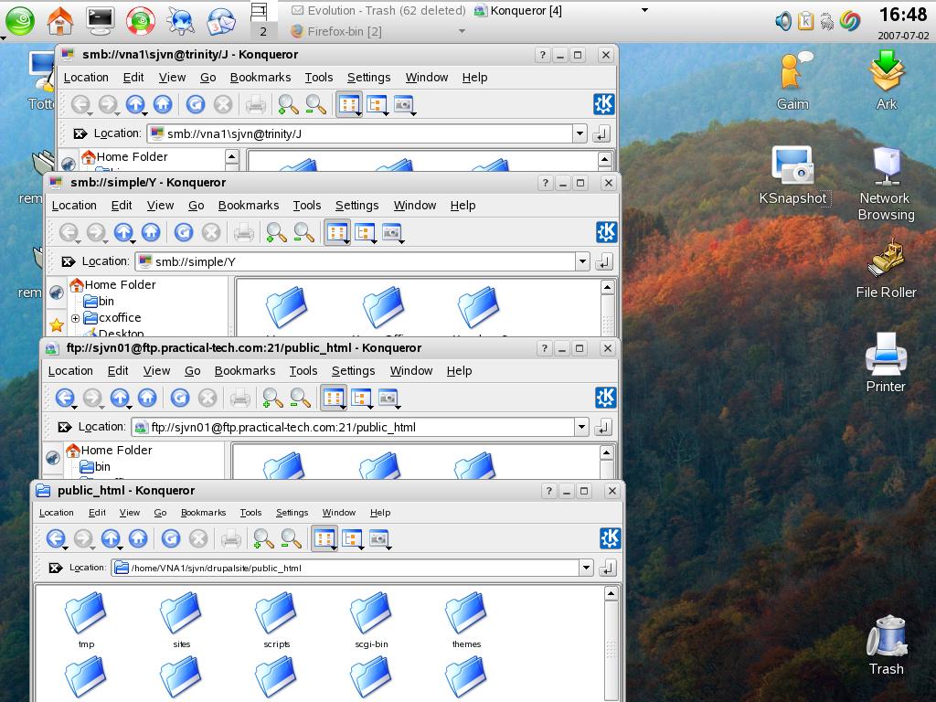Open Tools menu in the ftp Konqueror window

[303, 371]
